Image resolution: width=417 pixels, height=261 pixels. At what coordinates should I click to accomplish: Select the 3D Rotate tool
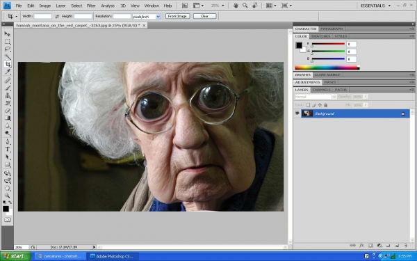click(x=7, y=173)
